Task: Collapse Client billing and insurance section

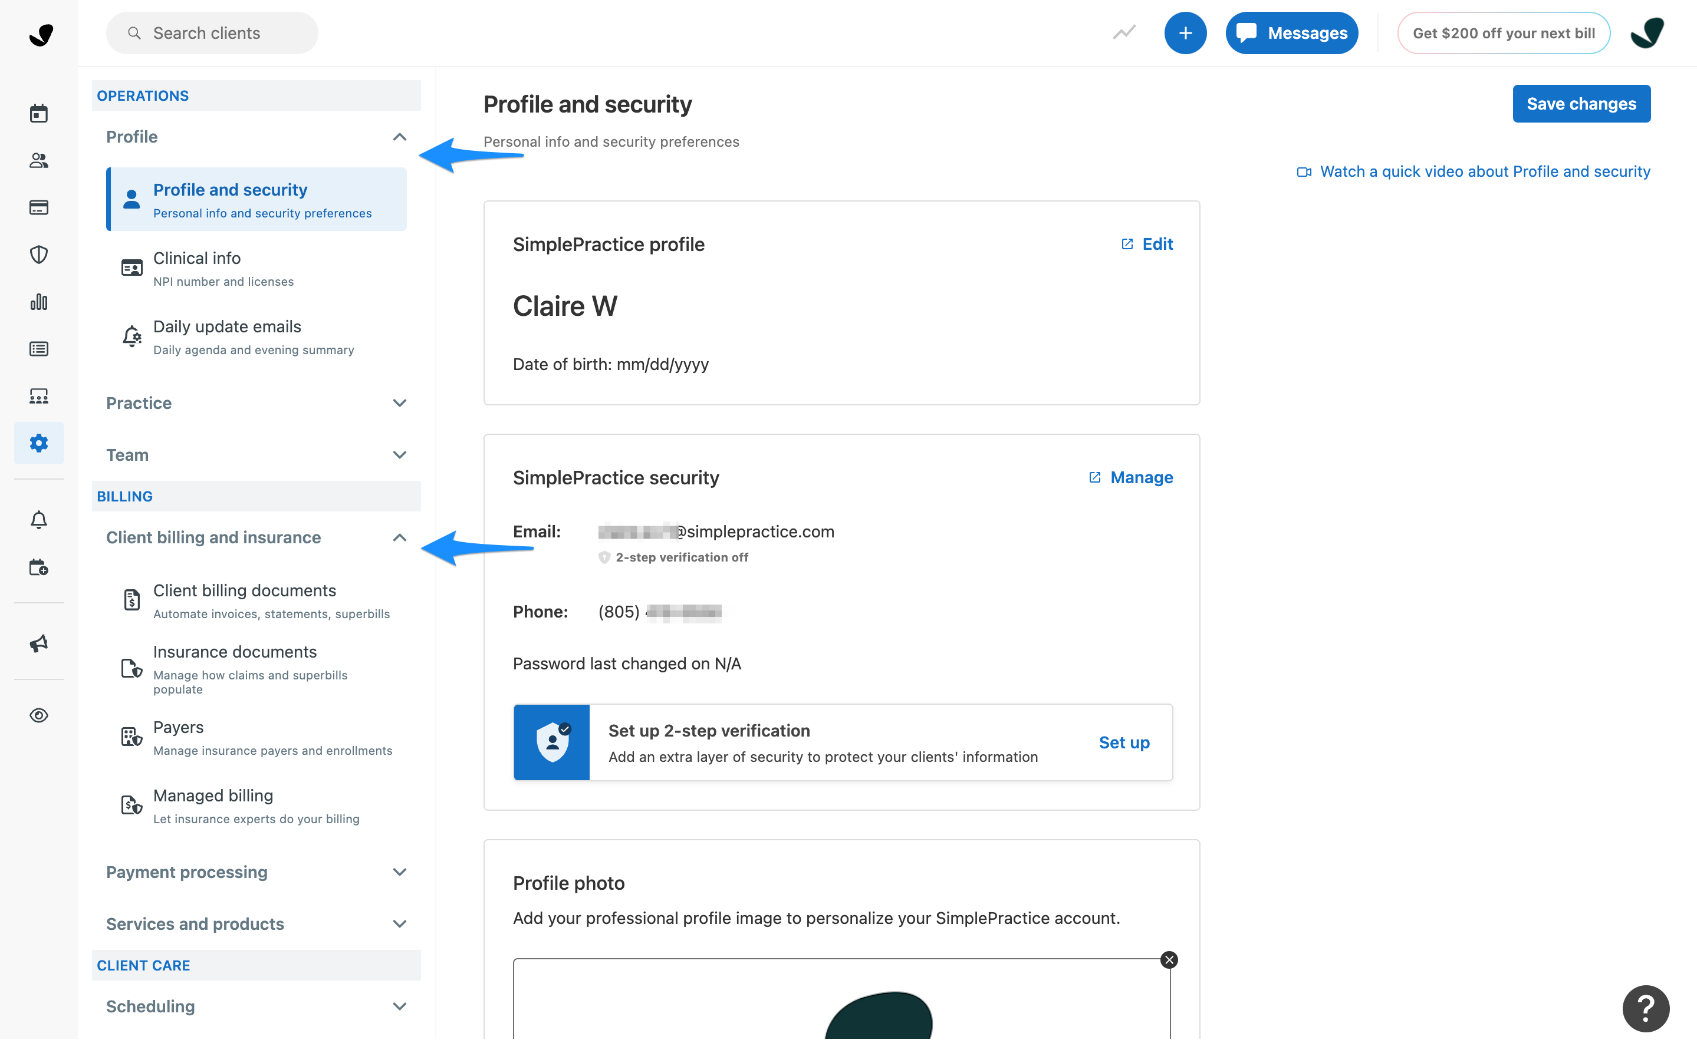Action: tap(399, 537)
